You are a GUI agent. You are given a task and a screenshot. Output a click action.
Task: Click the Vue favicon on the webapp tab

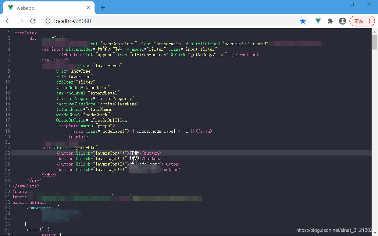point(10,8)
